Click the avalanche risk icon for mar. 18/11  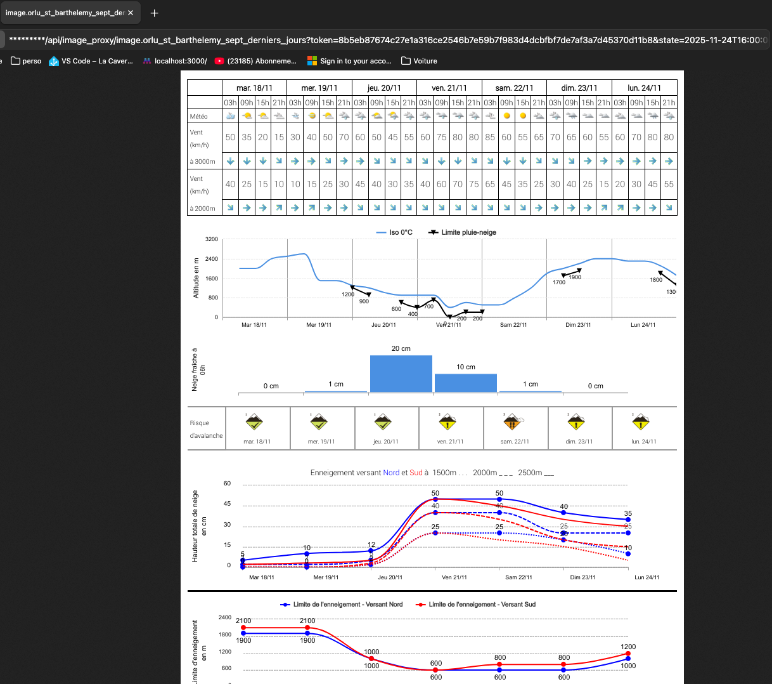click(254, 422)
